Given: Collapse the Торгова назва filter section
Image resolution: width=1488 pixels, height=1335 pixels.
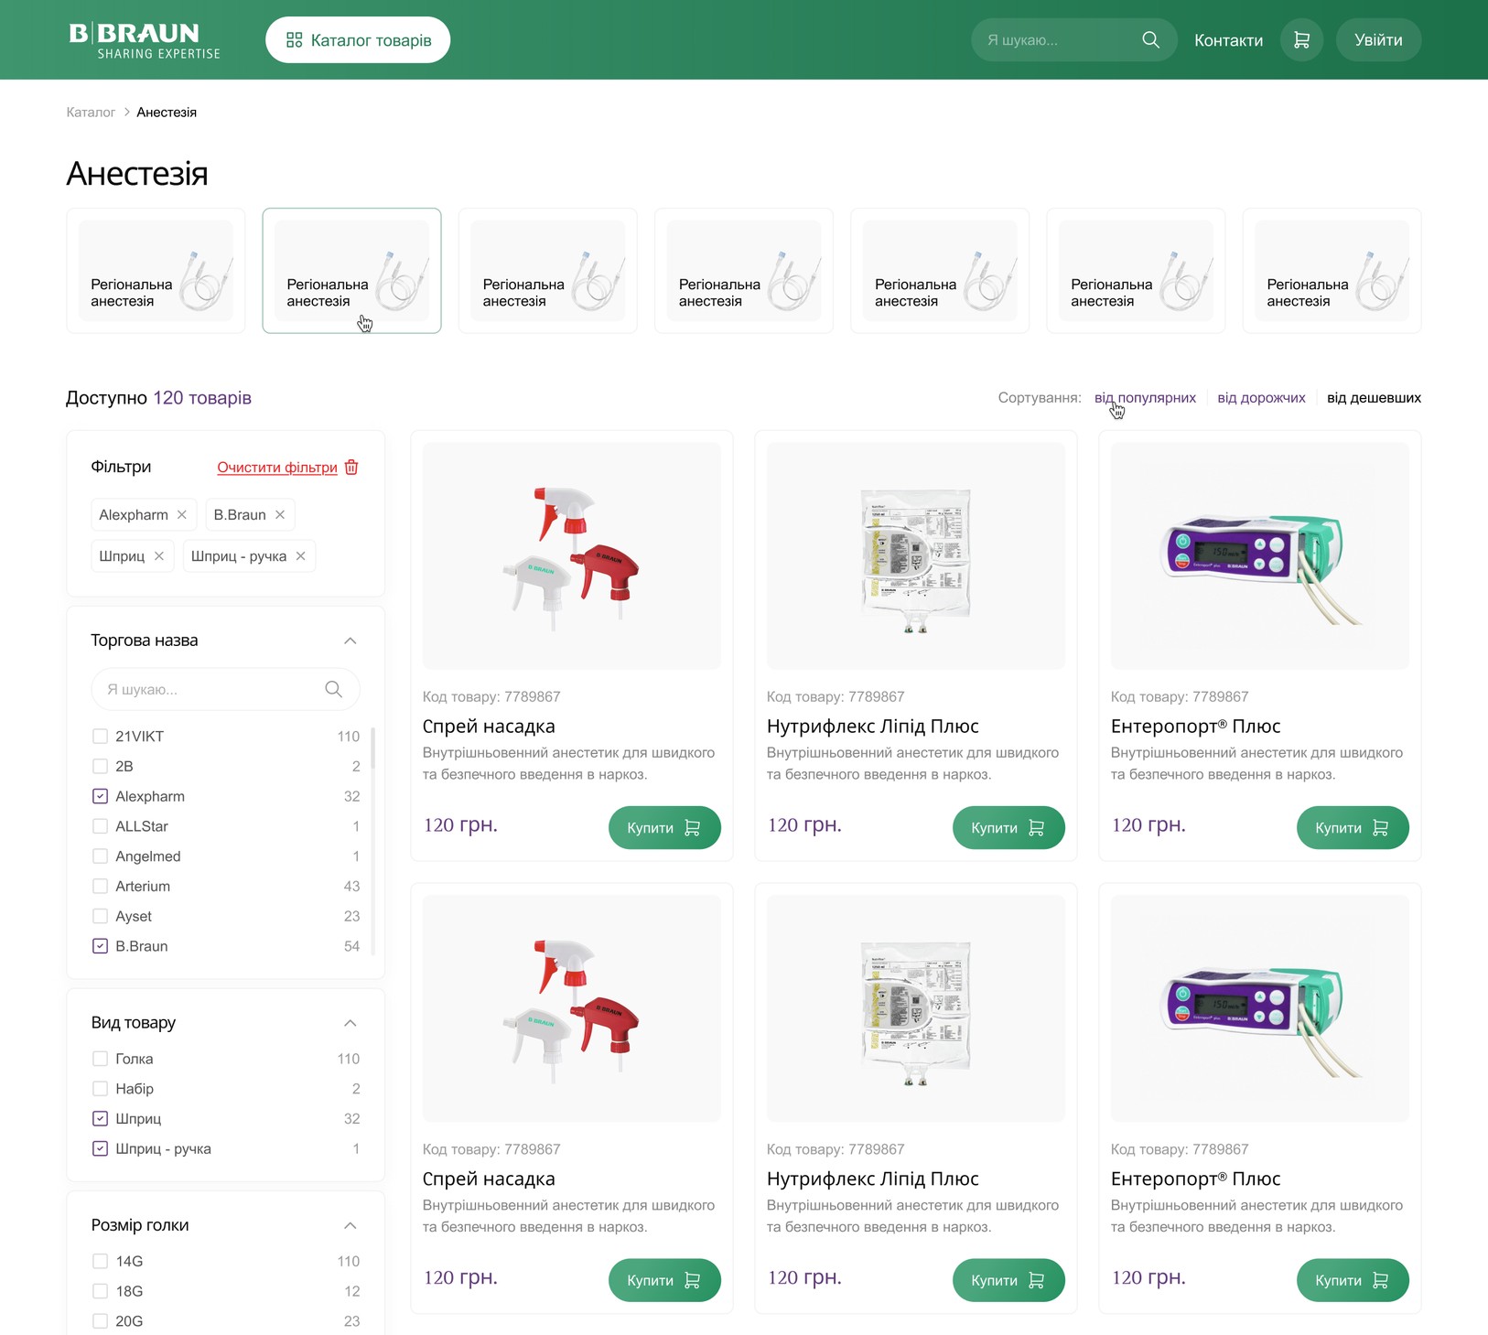Looking at the screenshot, I should click(x=350, y=641).
